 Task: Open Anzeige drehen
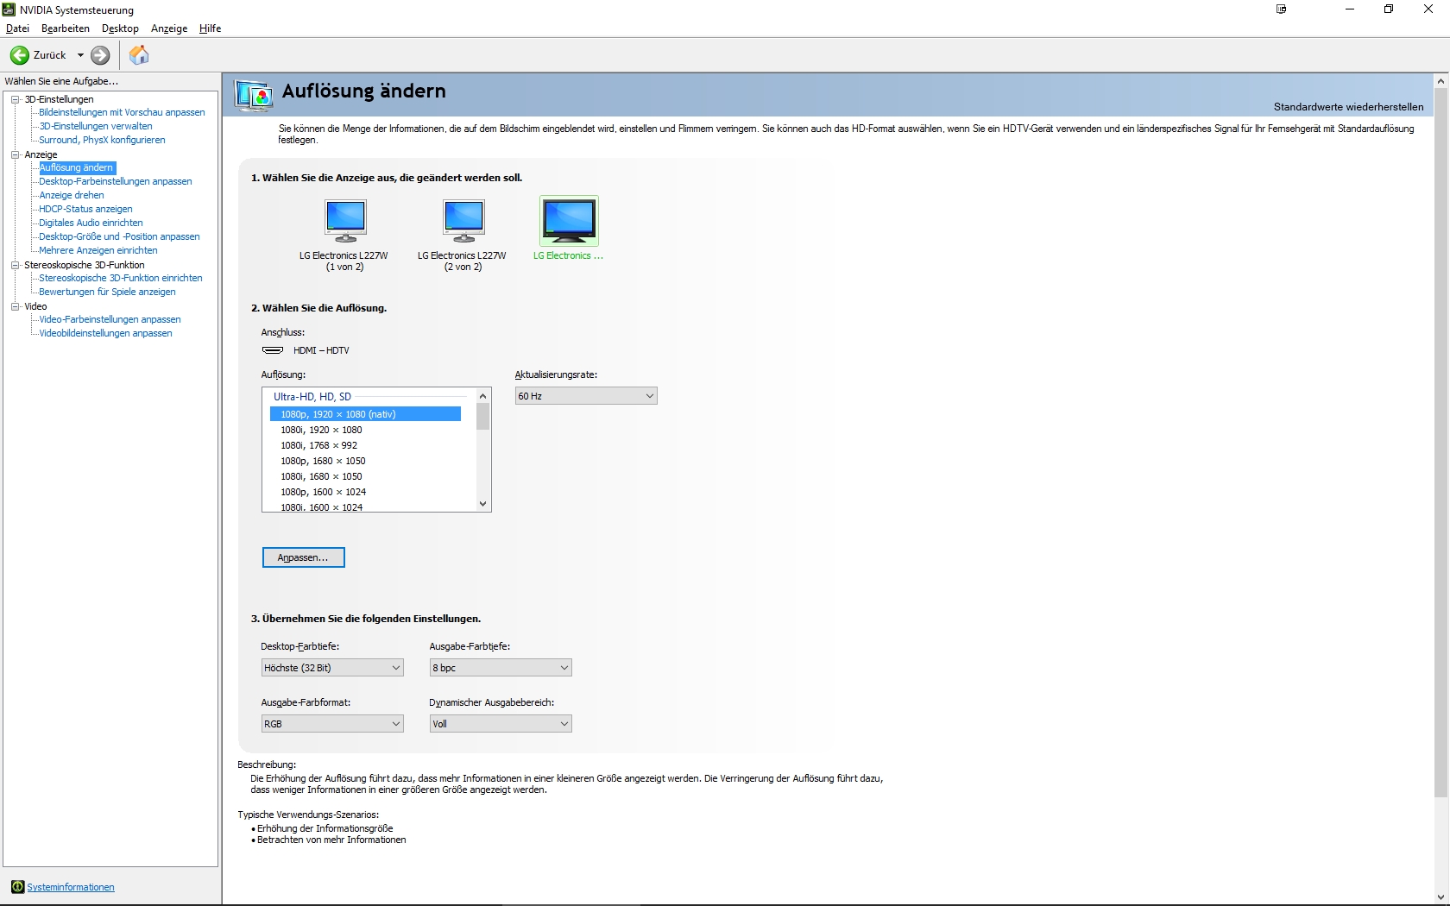coord(72,195)
